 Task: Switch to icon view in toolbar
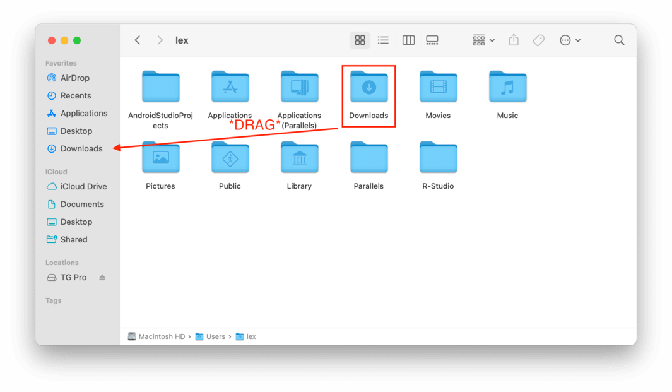coord(360,40)
